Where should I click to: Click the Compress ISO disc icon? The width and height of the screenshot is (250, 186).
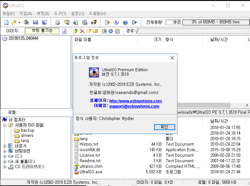(x=75, y=22)
